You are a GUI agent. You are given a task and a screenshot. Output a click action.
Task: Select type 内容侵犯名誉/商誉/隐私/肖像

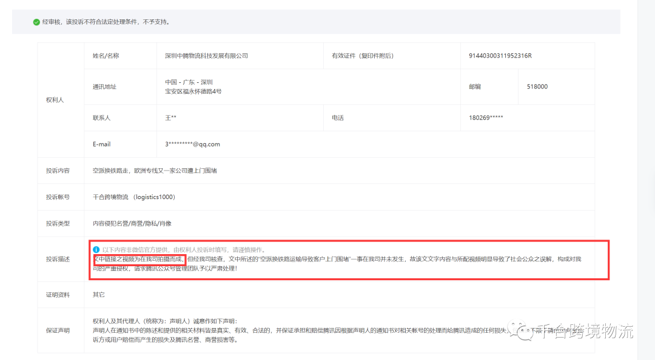coord(132,224)
